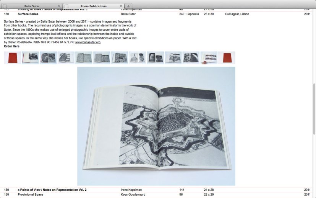Open x Points of View entry
Image resolution: width=316 pixels, height=198 pixels.
(x=52, y=190)
